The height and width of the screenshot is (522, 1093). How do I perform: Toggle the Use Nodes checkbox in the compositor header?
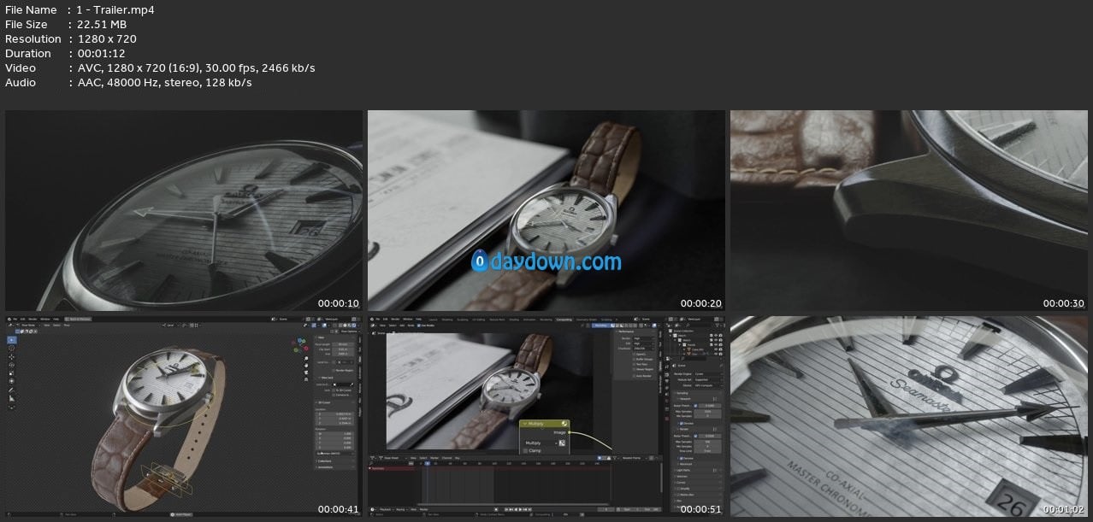click(x=420, y=326)
